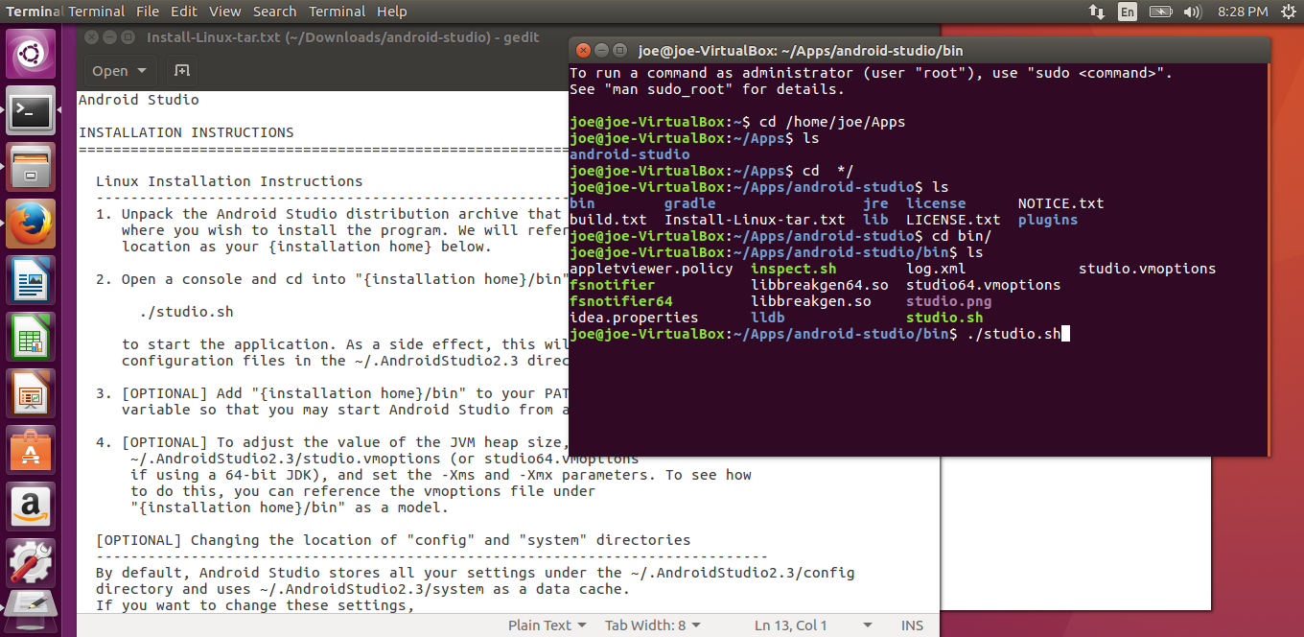This screenshot has height=637, width=1304.
Task: Launch Firefox web browser
Action: pyautogui.click(x=32, y=224)
